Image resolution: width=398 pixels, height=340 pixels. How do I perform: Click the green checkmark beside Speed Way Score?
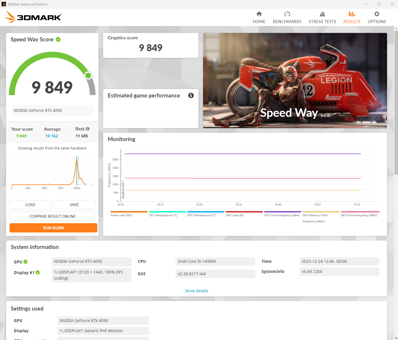pos(58,39)
